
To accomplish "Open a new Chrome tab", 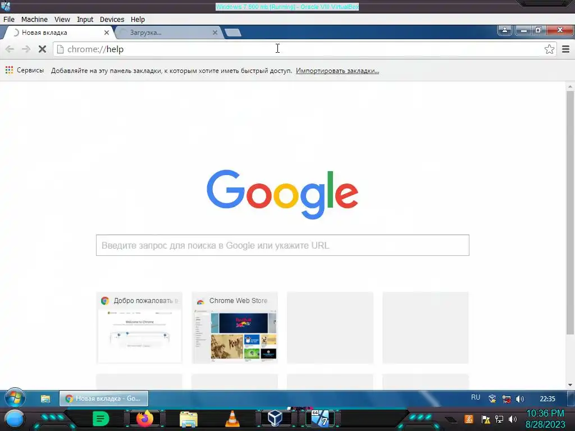I will click(x=233, y=33).
